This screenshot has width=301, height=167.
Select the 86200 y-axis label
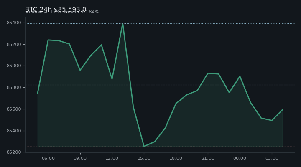tap(14, 45)
